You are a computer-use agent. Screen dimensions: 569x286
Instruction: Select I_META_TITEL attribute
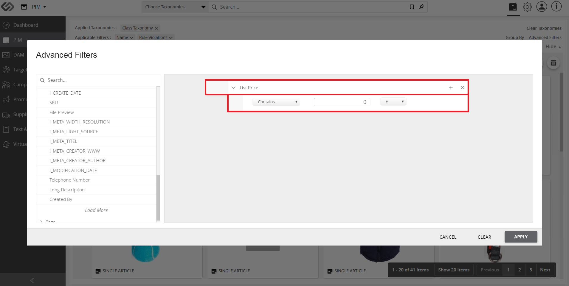point(96,141)
